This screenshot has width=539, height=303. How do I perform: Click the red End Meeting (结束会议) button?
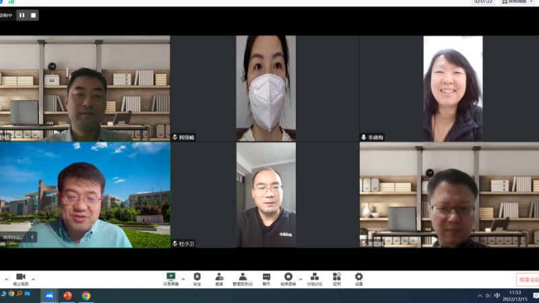coord(528,279)
